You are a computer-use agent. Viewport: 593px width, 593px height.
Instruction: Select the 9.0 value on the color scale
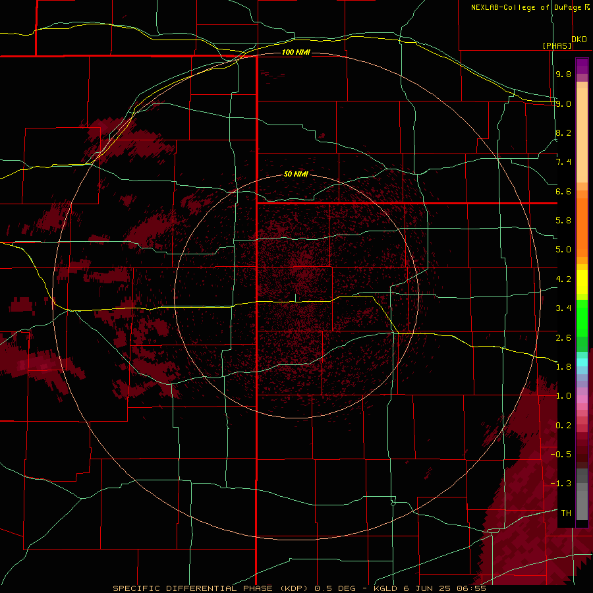click(x=563, y=103)
